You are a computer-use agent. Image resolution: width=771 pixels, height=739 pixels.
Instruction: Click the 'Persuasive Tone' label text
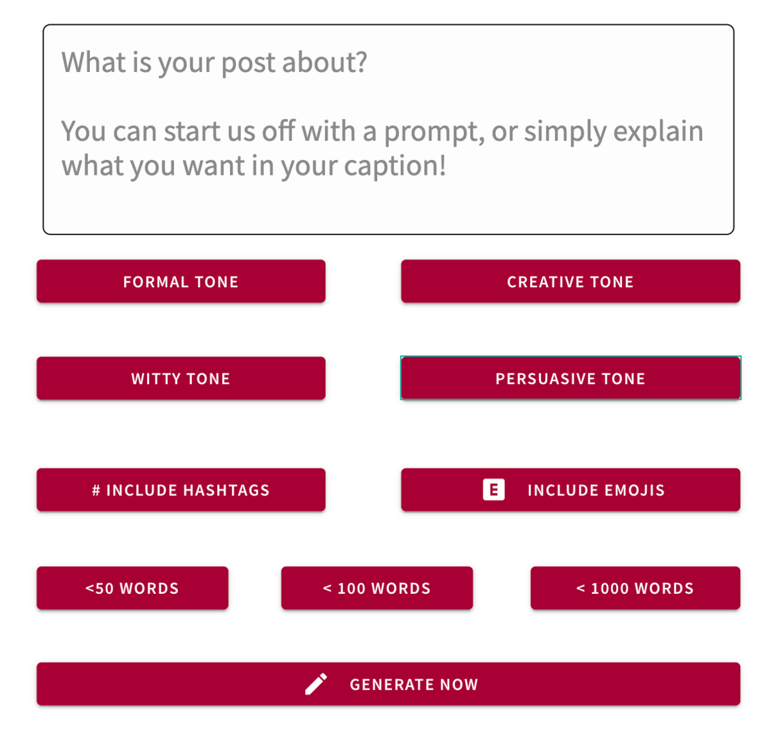pyautogui.click(x=571, y=378)
